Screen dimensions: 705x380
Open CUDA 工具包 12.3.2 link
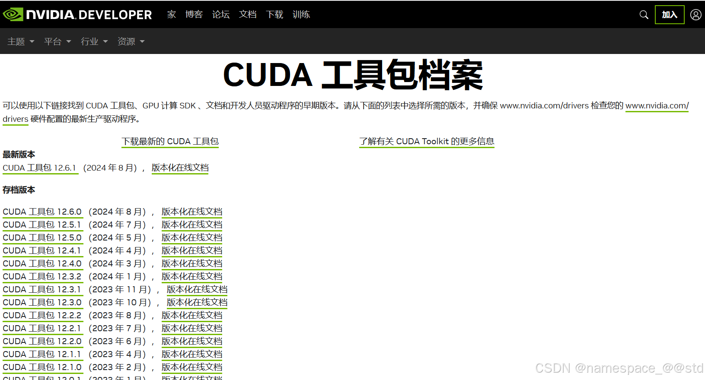tap(42, 277)
